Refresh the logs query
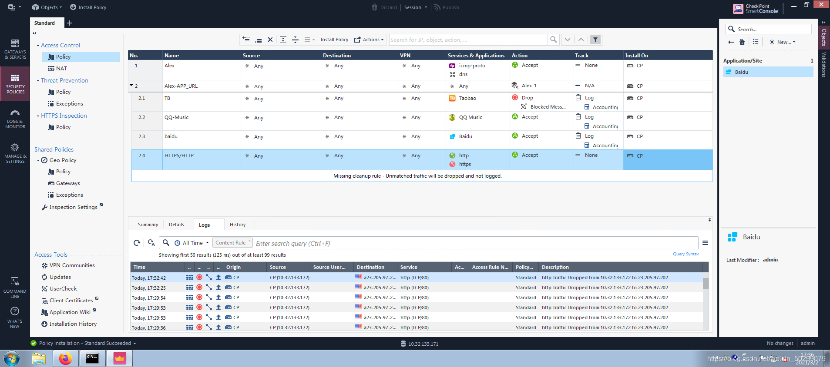This screenshot has height=367, width=830. (137, 243)
